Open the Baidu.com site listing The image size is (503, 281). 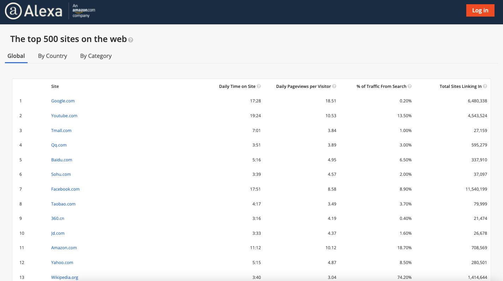[x=61, y=160]
